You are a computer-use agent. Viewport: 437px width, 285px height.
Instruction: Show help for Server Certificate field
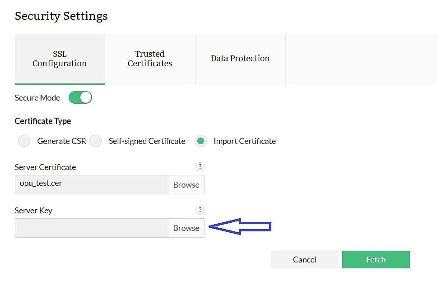[200, 167]
